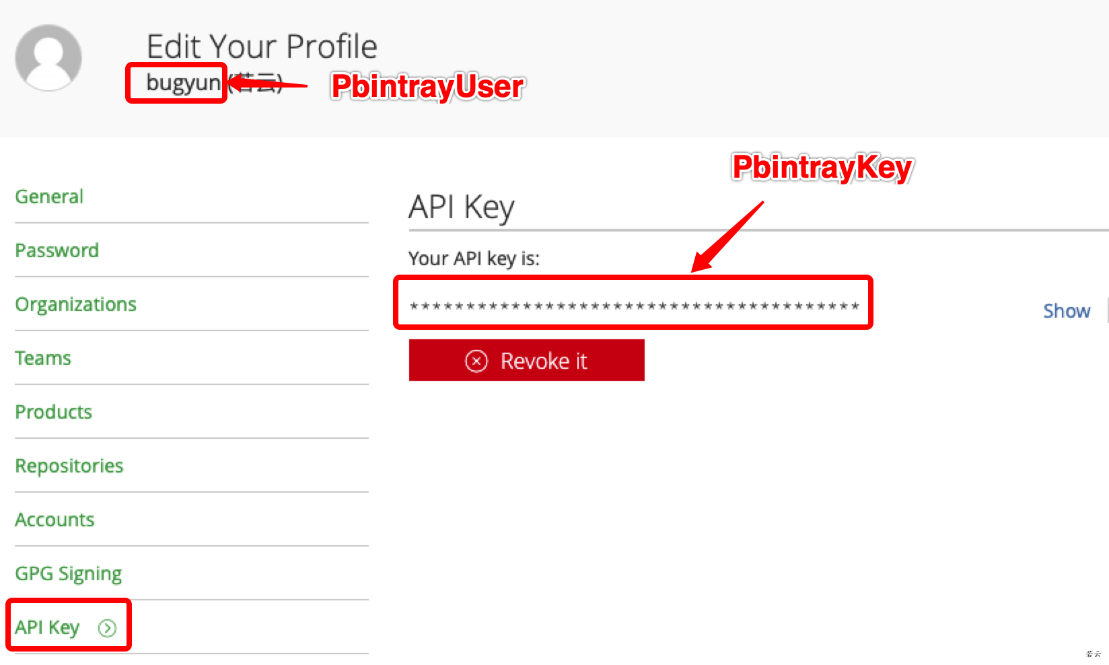Click the circled X icon in Revoke button
1109x665 pixels.
click(476, 361)
